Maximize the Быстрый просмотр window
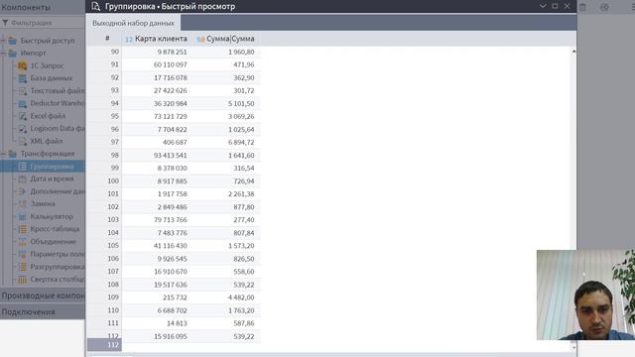Screen dimensions: 635x357 (555, 6)
